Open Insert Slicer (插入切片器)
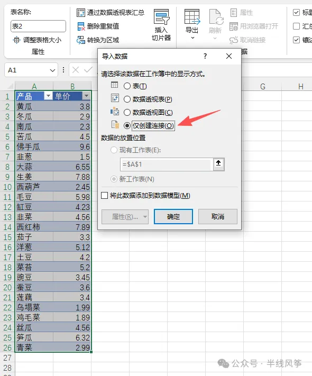Image resolution: width=312 pixels, height=376 pixels. pos(161,25)
